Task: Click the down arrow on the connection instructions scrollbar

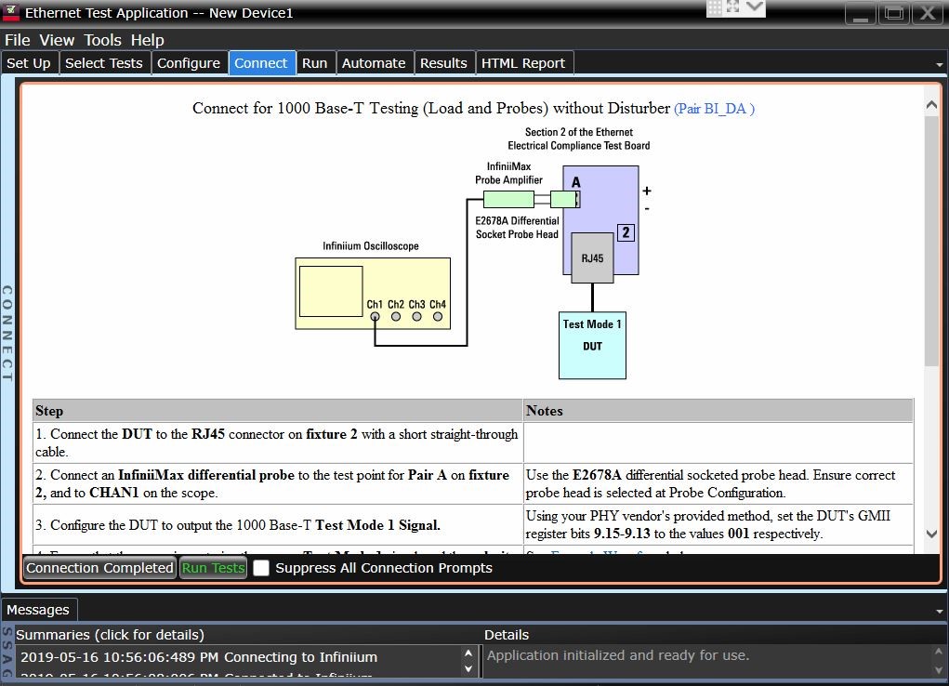Action: click(931, 534)
